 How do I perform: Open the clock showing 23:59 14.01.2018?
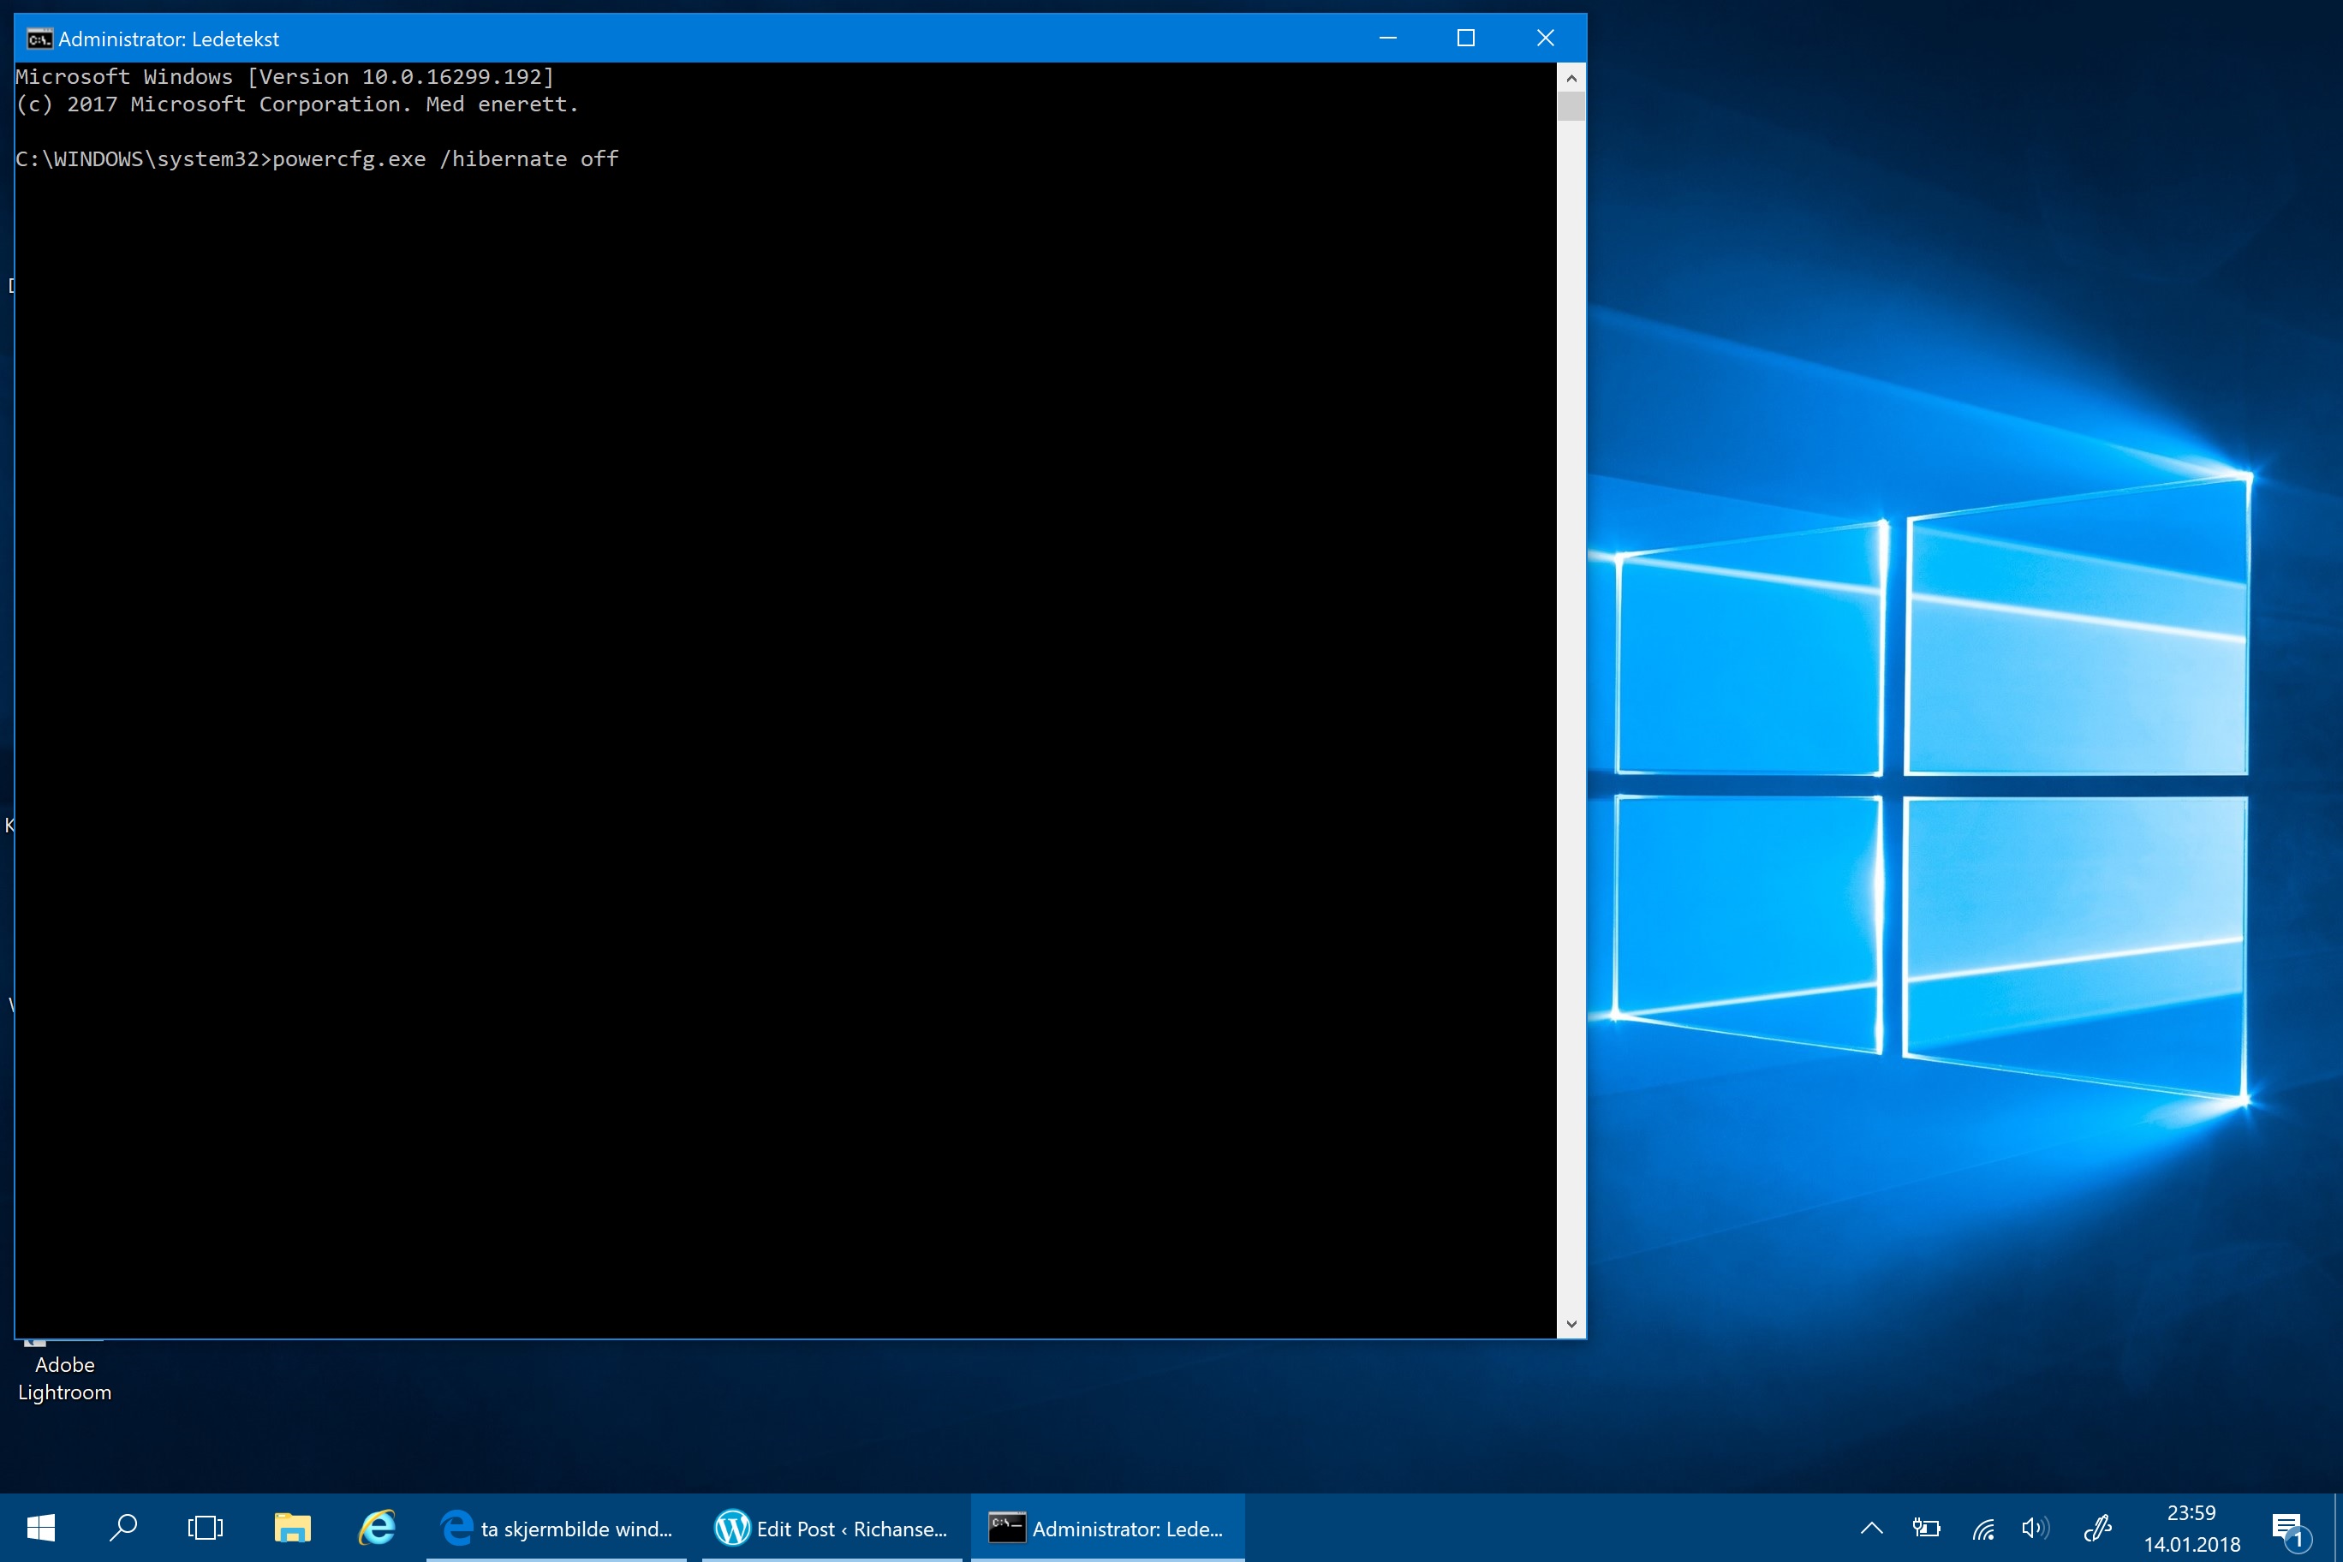pyautogui.click(x=2191, y=1528)
